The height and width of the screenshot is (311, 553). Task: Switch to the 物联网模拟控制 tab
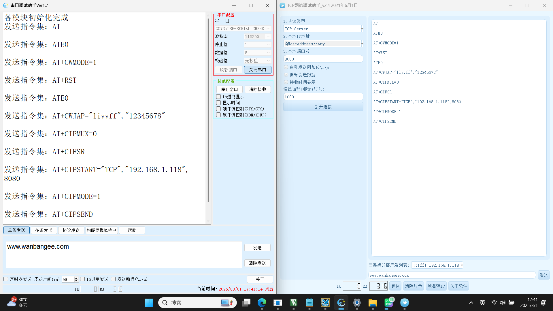click(x=102, y=230)
